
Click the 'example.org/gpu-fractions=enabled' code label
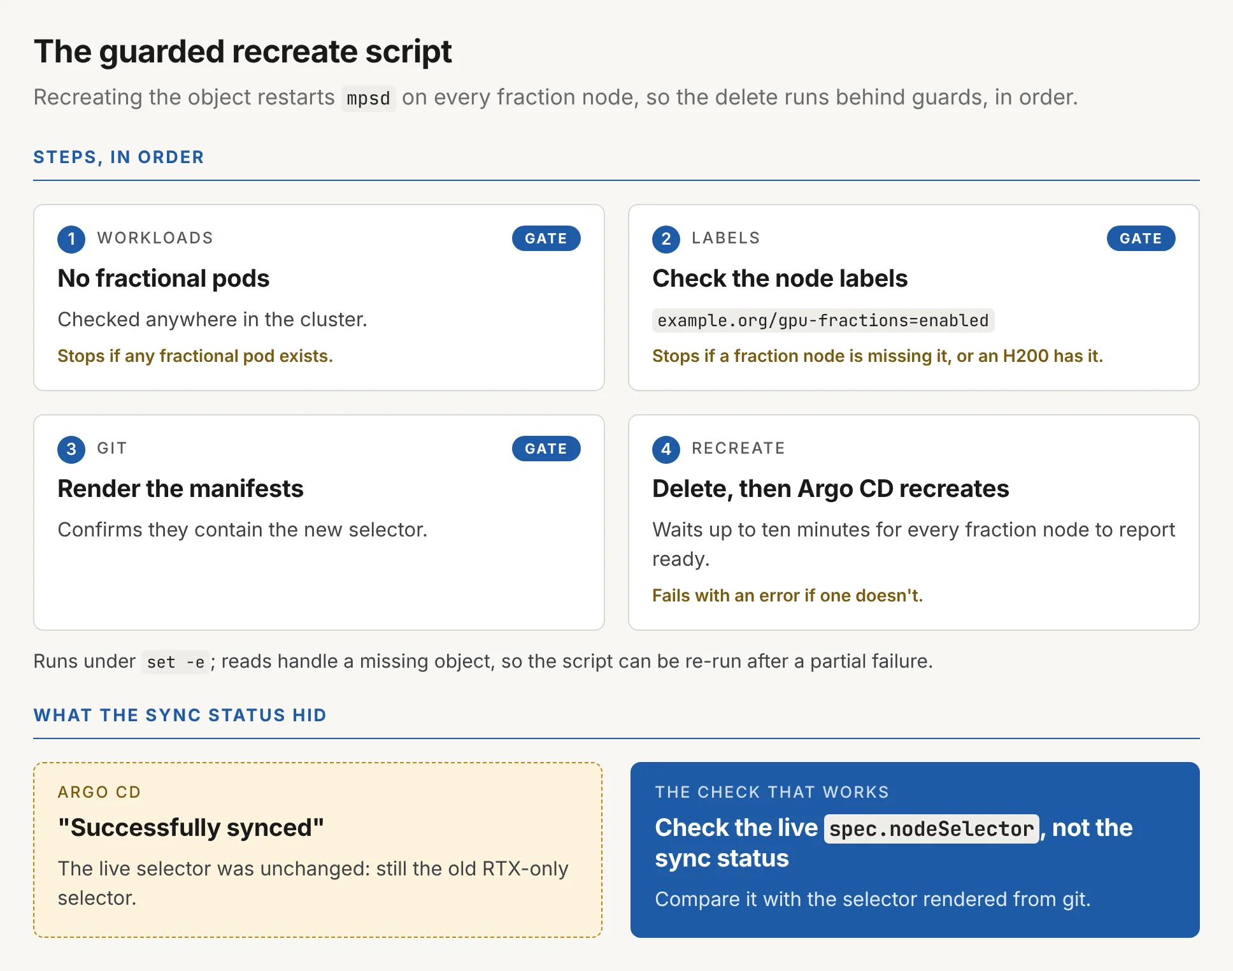pos(823,320)
